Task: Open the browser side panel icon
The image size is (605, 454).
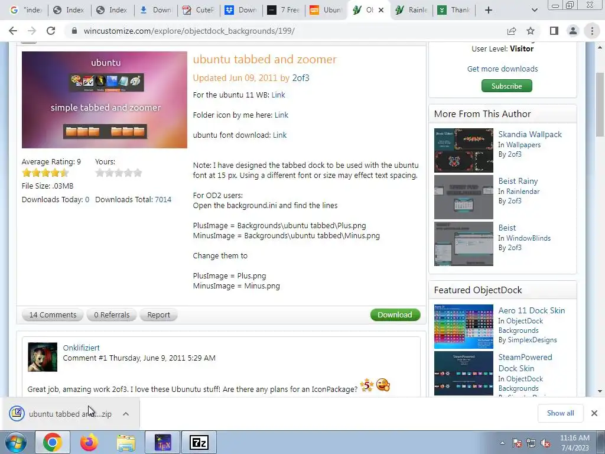Action: (554, 31)
